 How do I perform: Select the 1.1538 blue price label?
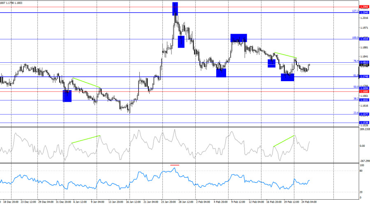pyautogui.click(x=364, y=123)
